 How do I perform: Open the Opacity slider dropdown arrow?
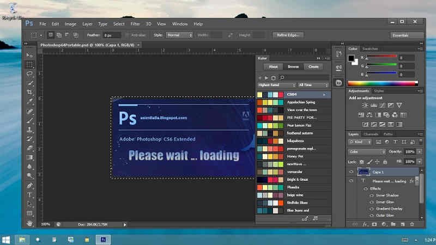click(420, 152)
